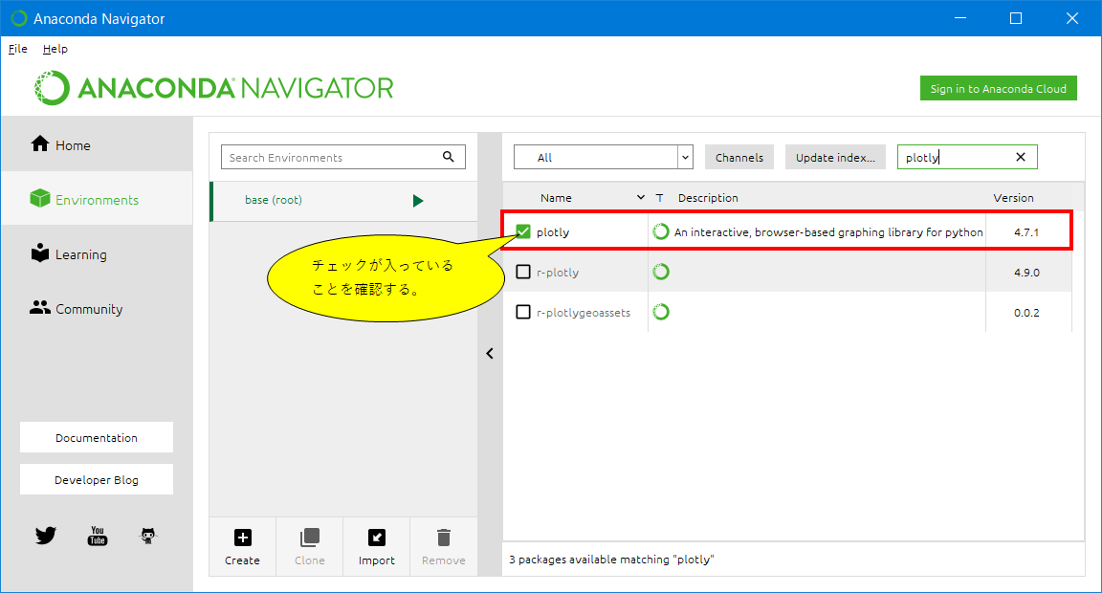Click the Anaconda title bar app icon

coord(19,18)
